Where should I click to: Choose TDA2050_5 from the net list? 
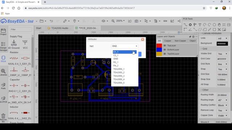[125, 83]
